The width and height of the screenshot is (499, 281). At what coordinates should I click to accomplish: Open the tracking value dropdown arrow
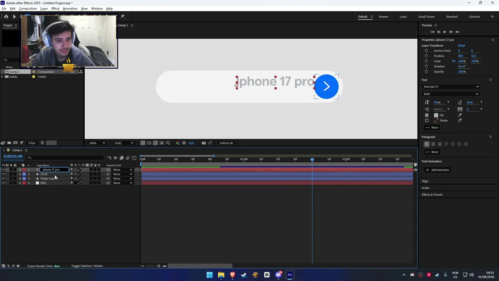481,109
